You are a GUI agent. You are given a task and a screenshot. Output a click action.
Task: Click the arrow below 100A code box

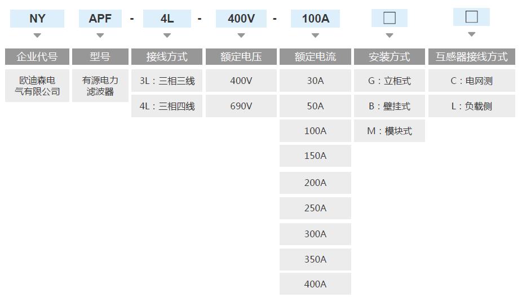point(315,36)
